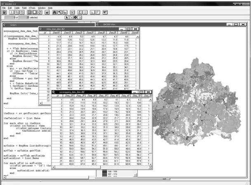Click scroll-left arrow in inha_dam table

40,103
